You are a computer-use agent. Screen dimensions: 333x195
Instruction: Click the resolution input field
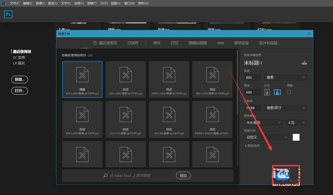click(252, 108)
